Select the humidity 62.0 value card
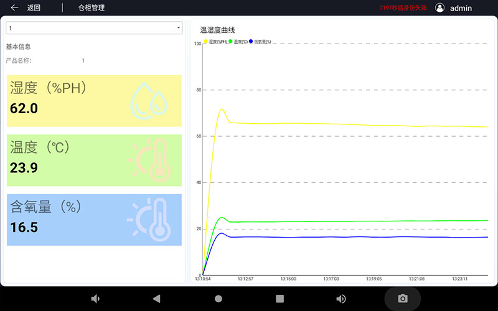Viewport: 498px width, 311px height. (94, 101)
